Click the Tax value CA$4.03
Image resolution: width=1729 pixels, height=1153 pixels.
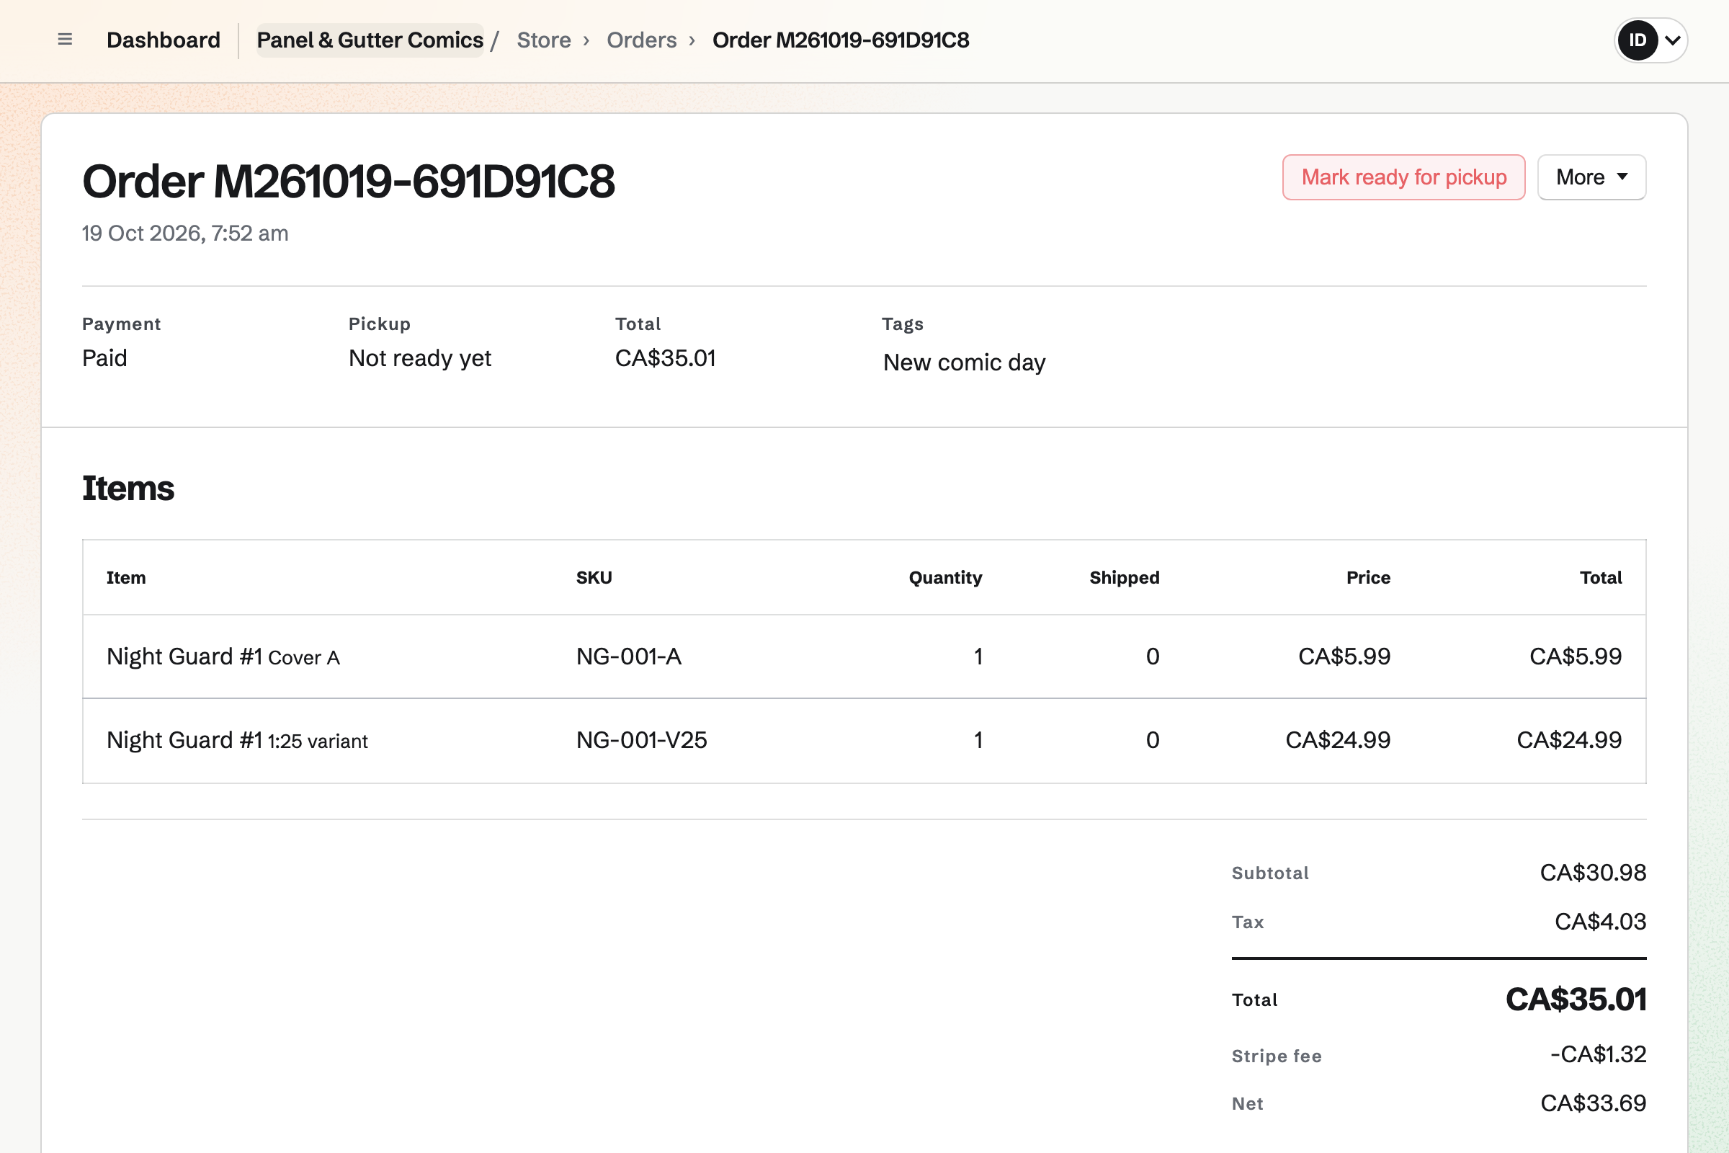1599,922
